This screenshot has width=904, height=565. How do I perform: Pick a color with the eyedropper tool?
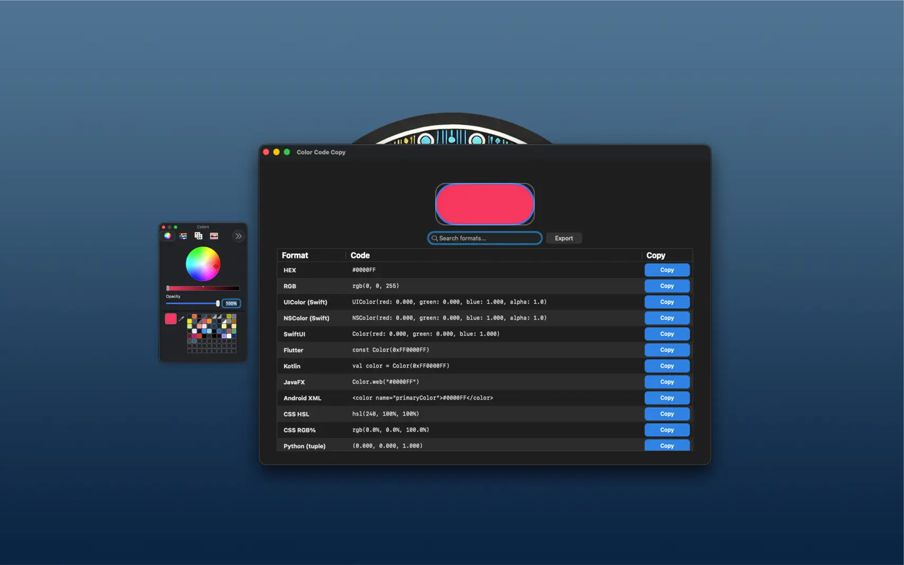click(182, 319)
